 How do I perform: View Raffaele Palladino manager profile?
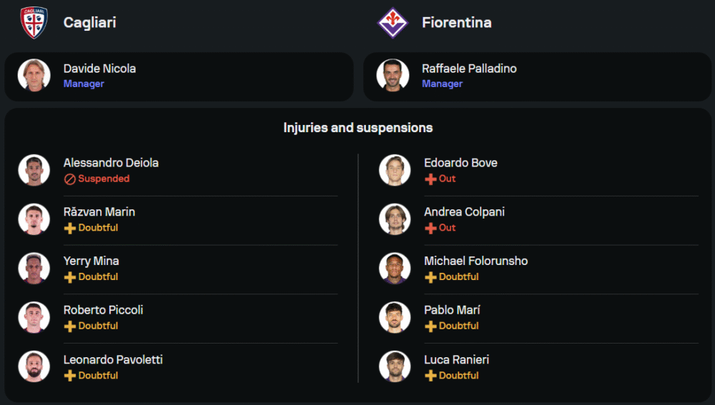click(x=469, y=69)
